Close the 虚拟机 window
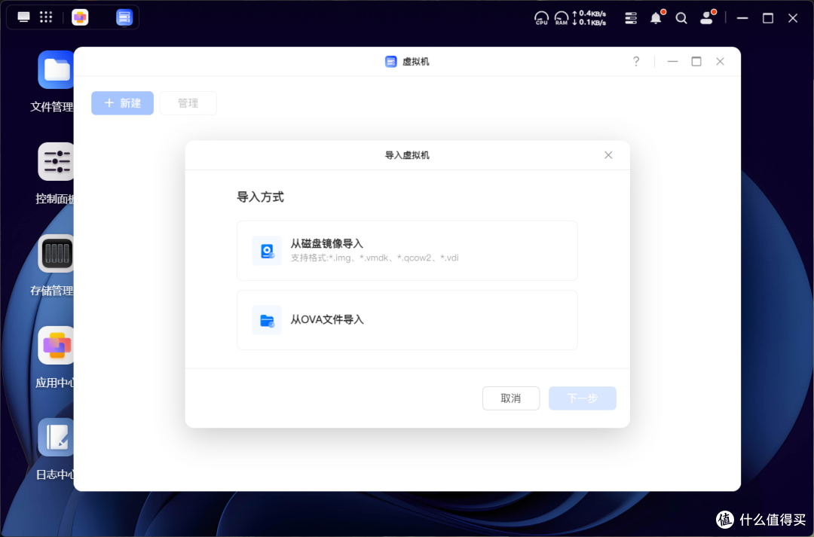The image size is (814, 537). click(720, 62)
